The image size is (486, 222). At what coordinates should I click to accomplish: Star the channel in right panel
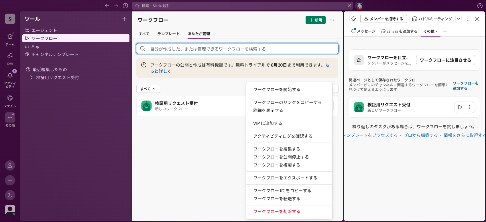tap(353, 19)
